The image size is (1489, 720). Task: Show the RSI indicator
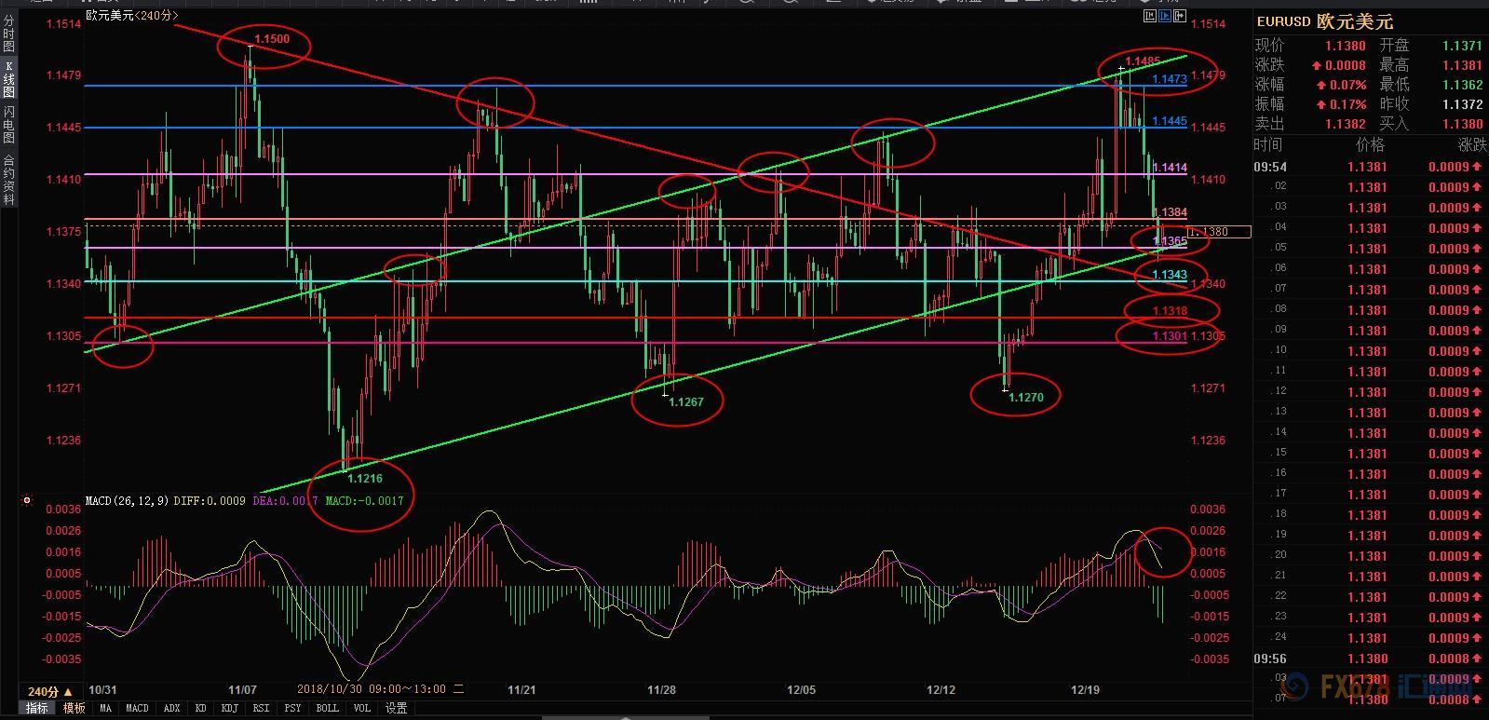coord(261,708)
